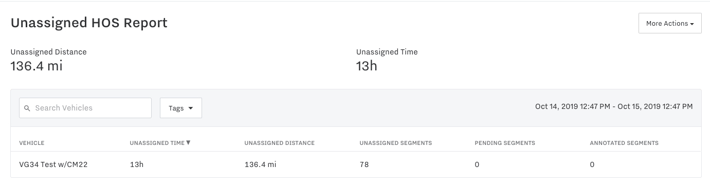
Task: Sort by Unassigned Segments column
Action: pyautogui.click(x=396, y=143)
